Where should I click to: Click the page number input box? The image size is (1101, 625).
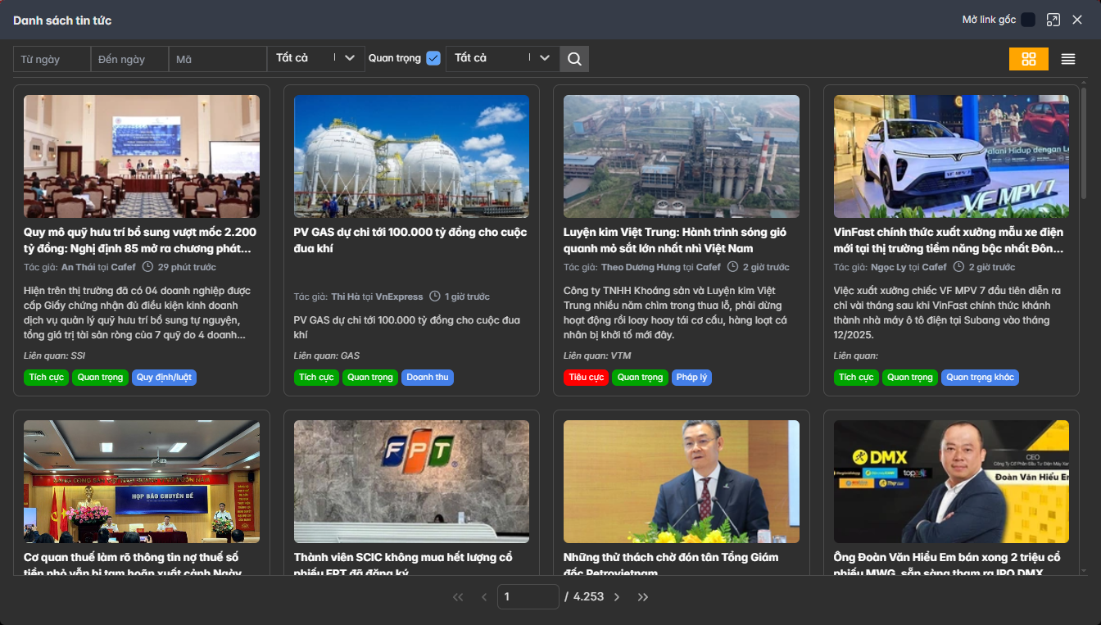coord(528,597)
